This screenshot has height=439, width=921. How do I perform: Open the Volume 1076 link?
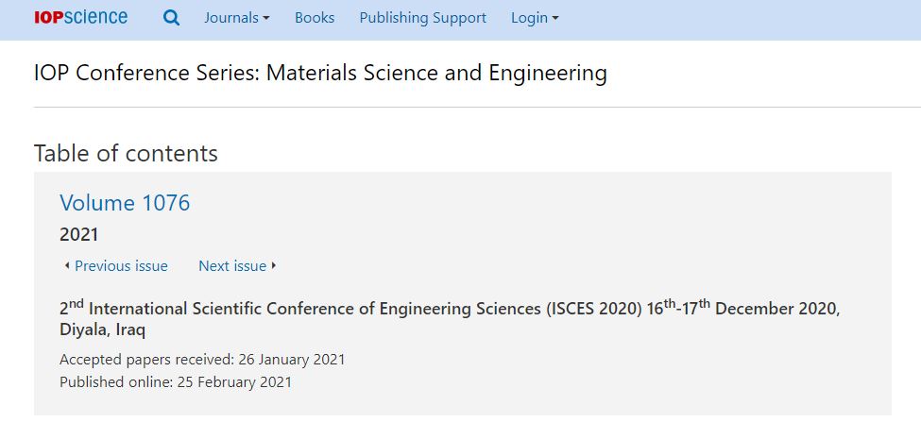(125, 202)
